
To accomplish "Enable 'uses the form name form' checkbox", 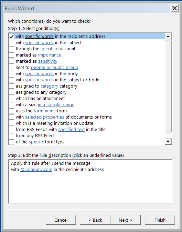I will (11, 111).
